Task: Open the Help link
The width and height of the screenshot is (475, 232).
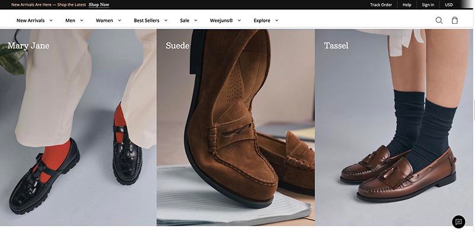Action: click(407, 5)
